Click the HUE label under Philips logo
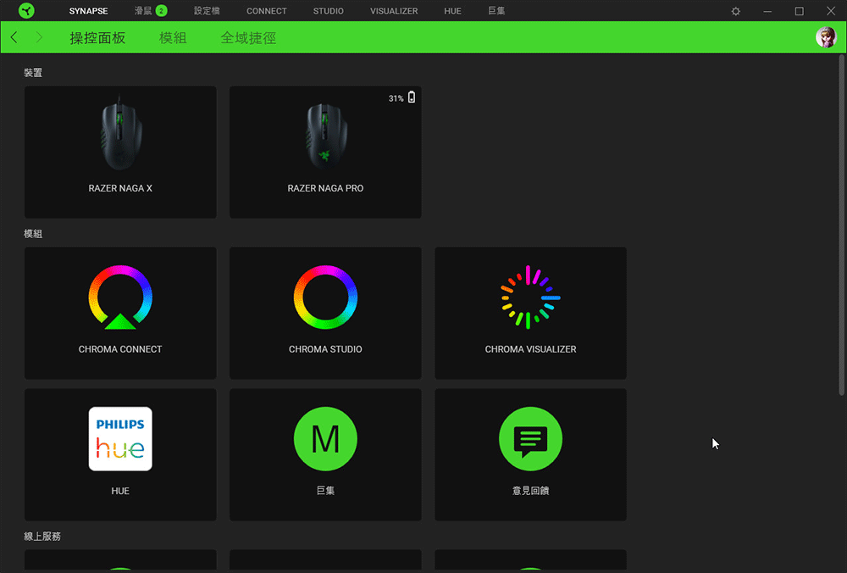Image resolution: width=847 pixels, height=573 pixels. [x=120, y=491]
